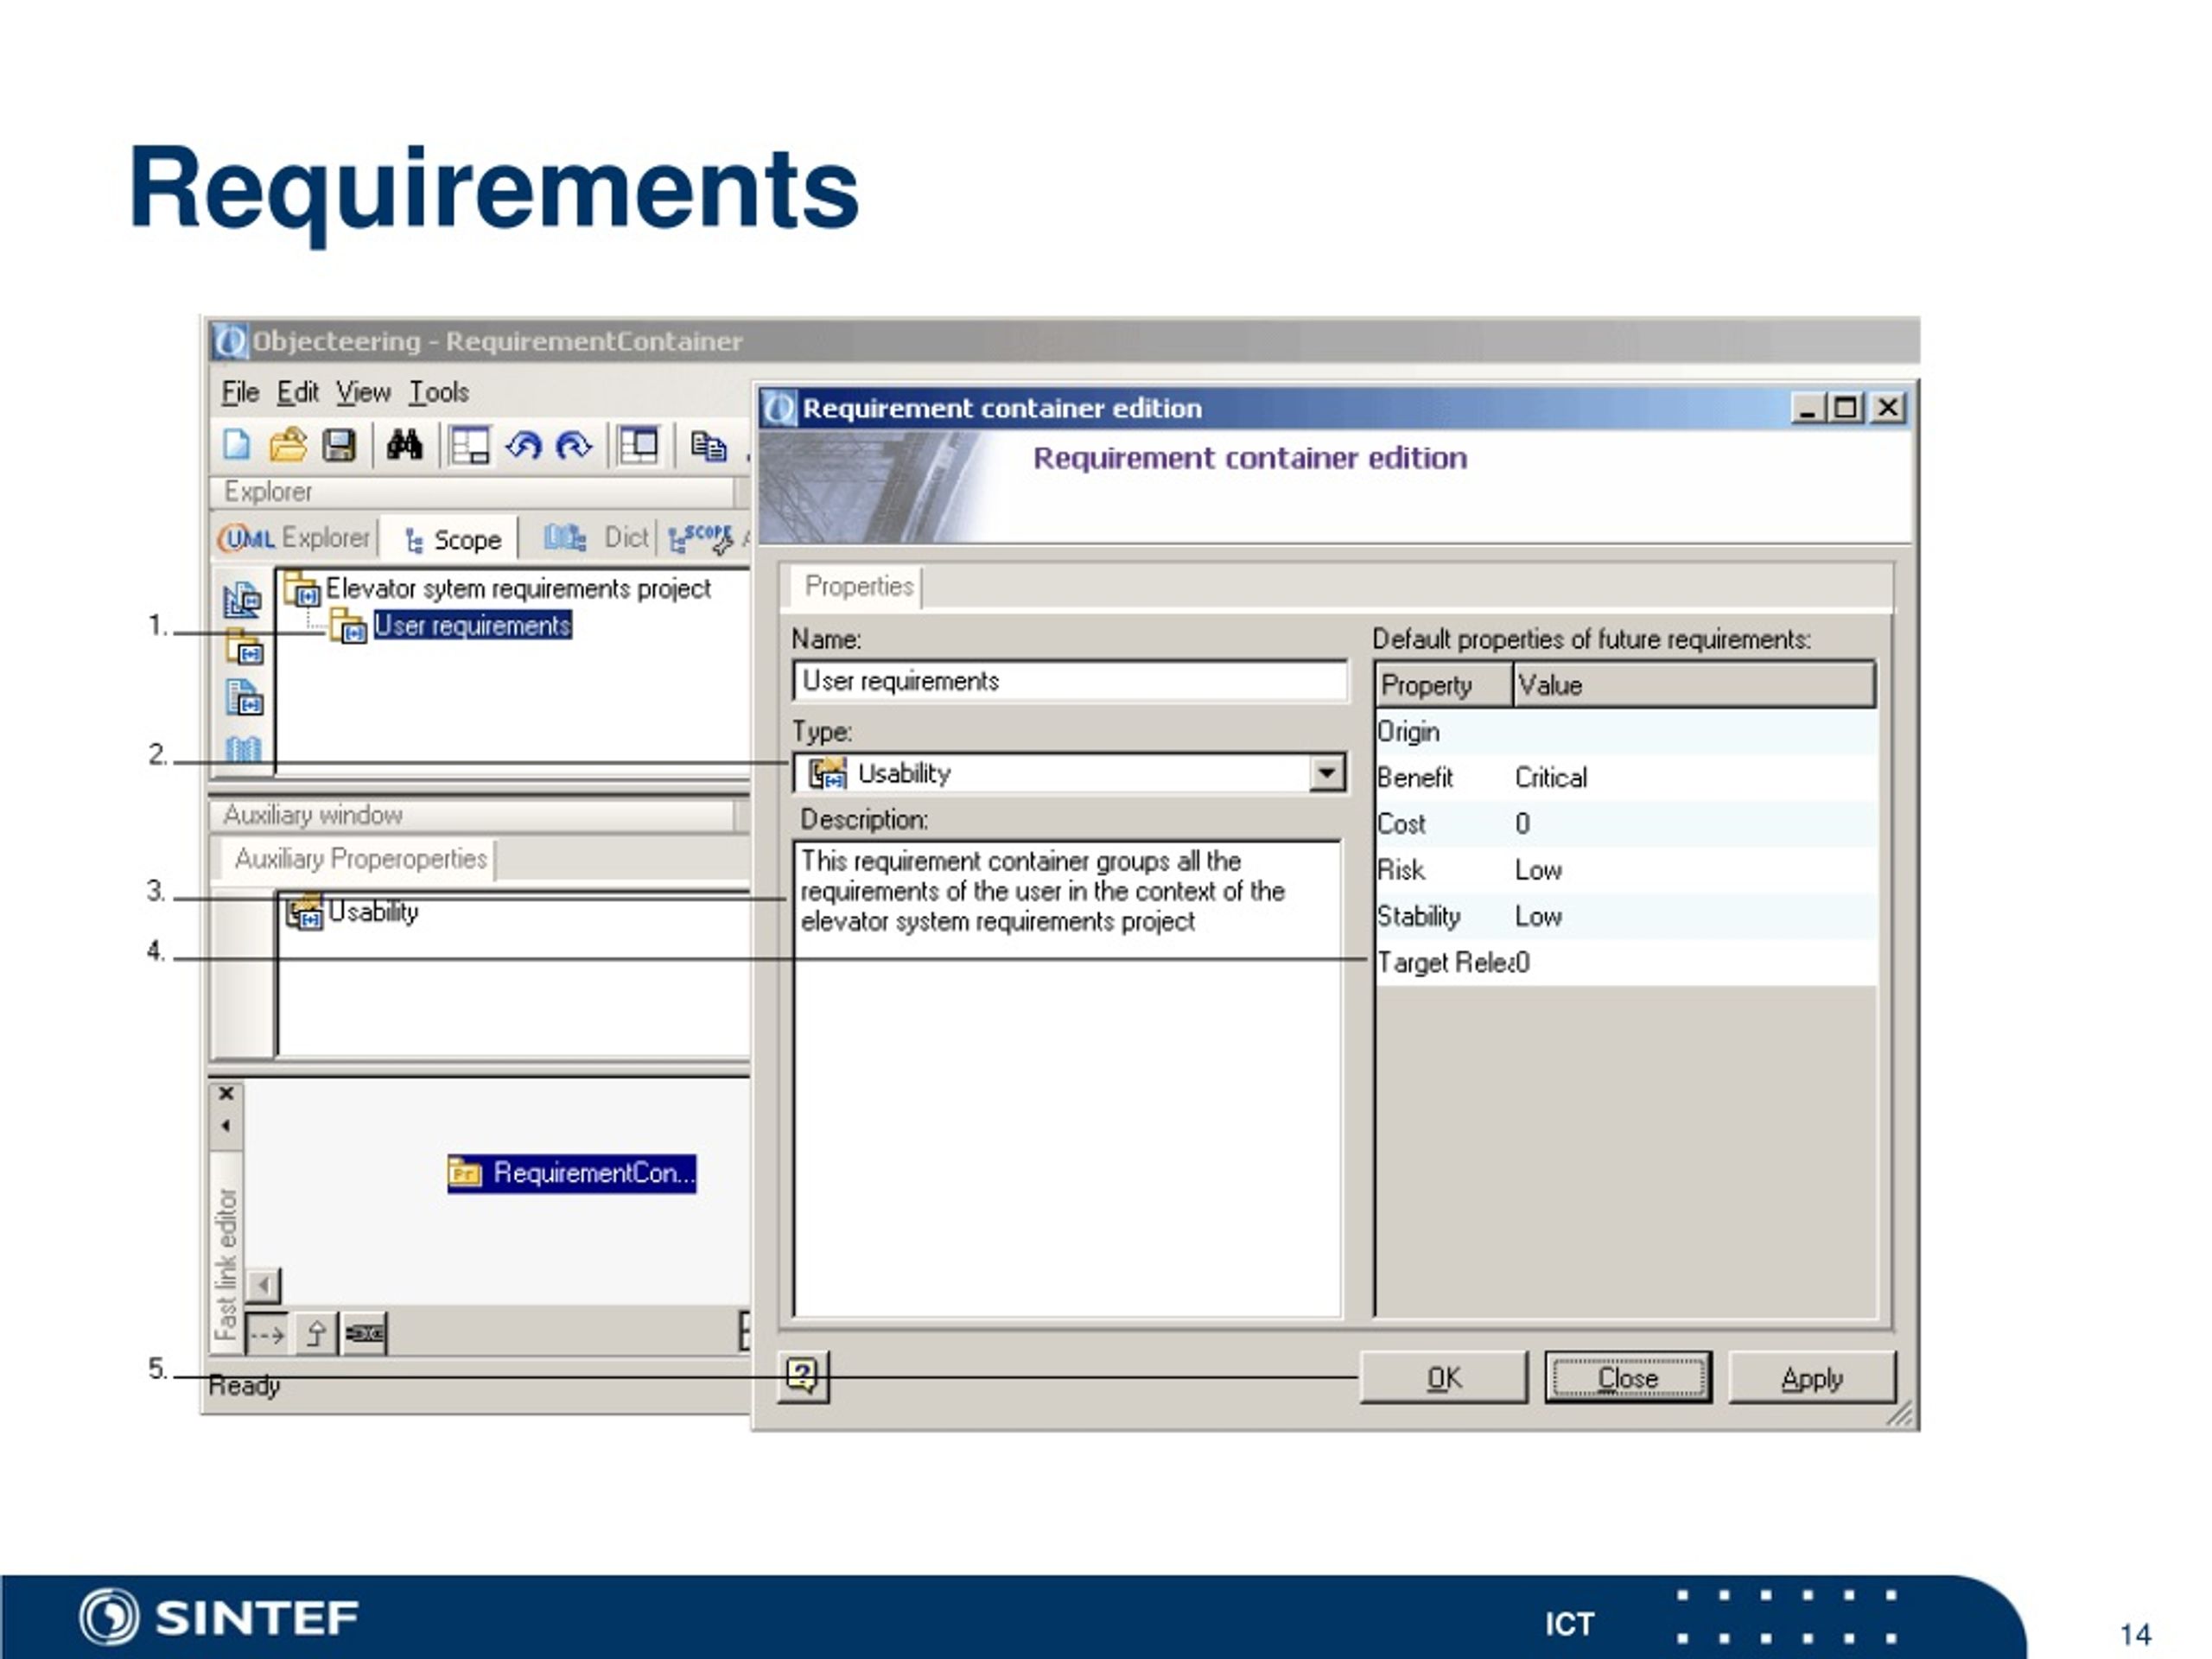
Task: Click the up arrow icon in fast link editor
Action: (316, 1334)
